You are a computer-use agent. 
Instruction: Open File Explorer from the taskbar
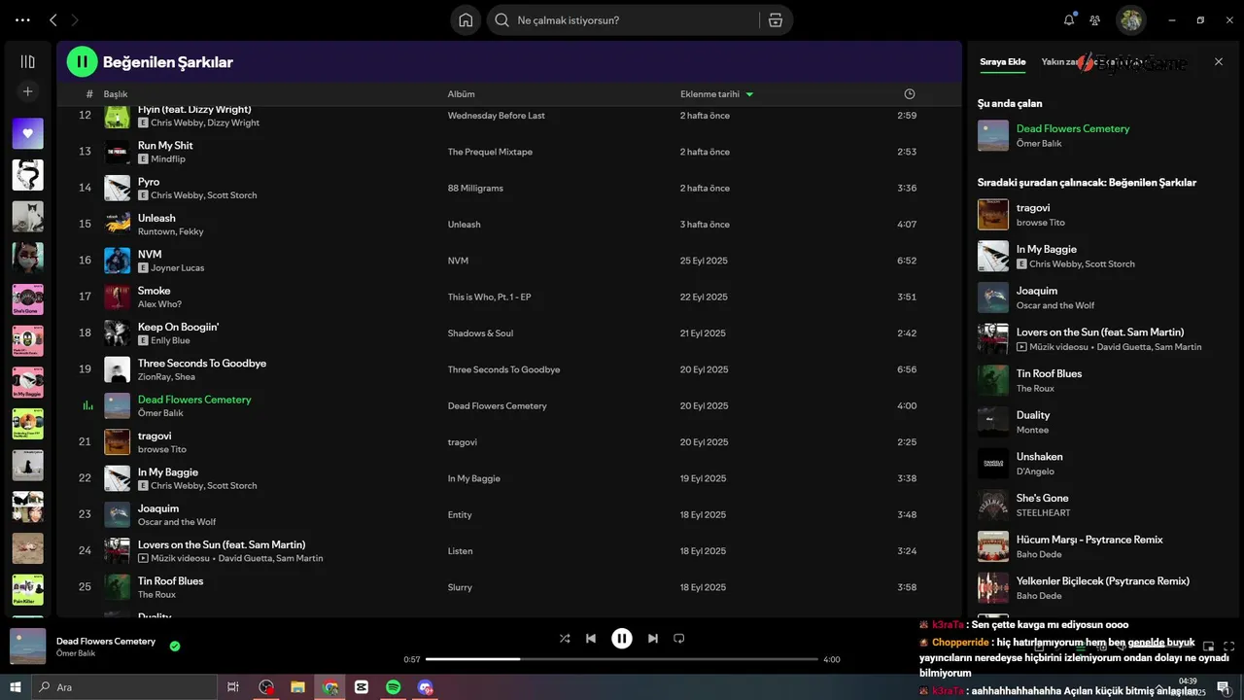(x=298, y=687)
